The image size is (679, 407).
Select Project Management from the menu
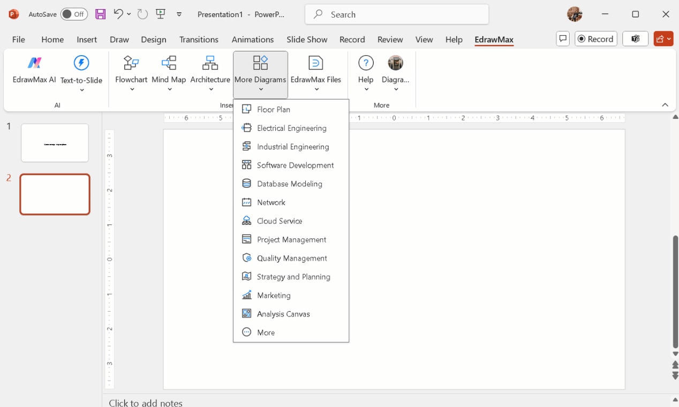tap(291, 239)
